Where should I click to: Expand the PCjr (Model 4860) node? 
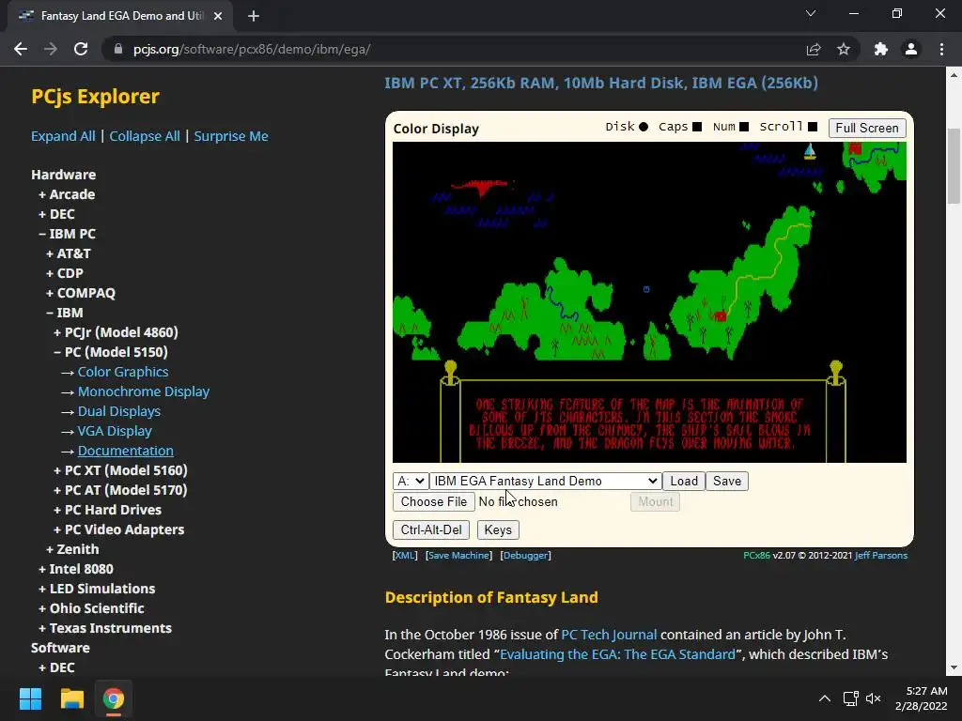coord(116,332)
